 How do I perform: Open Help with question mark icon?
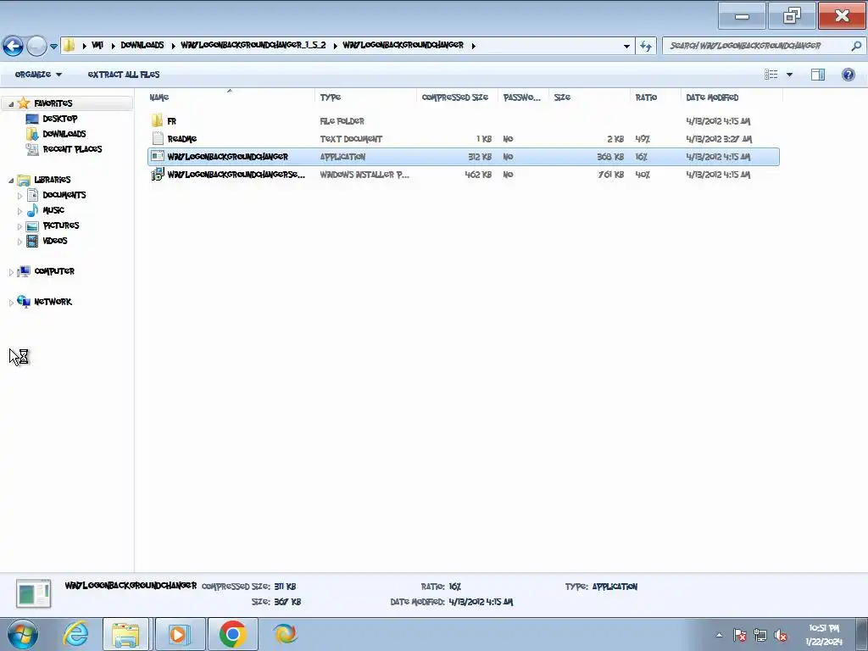[x=848, y=75]
